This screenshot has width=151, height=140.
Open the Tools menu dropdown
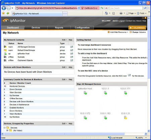click(142, 13)
